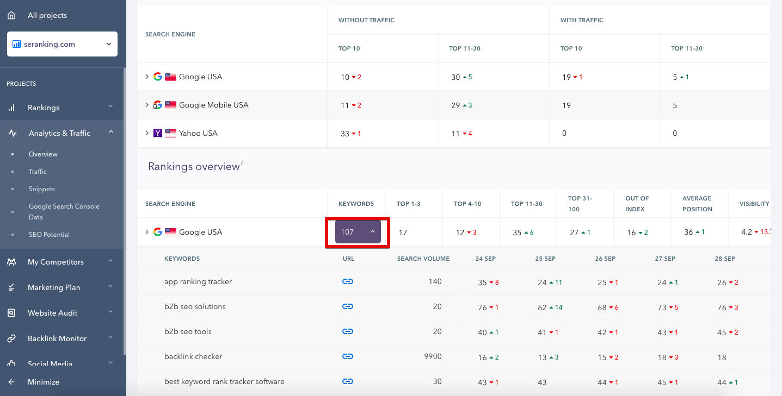
Task: Open URL link icon for best keyword rank tracker software
Action: (348, 381)
